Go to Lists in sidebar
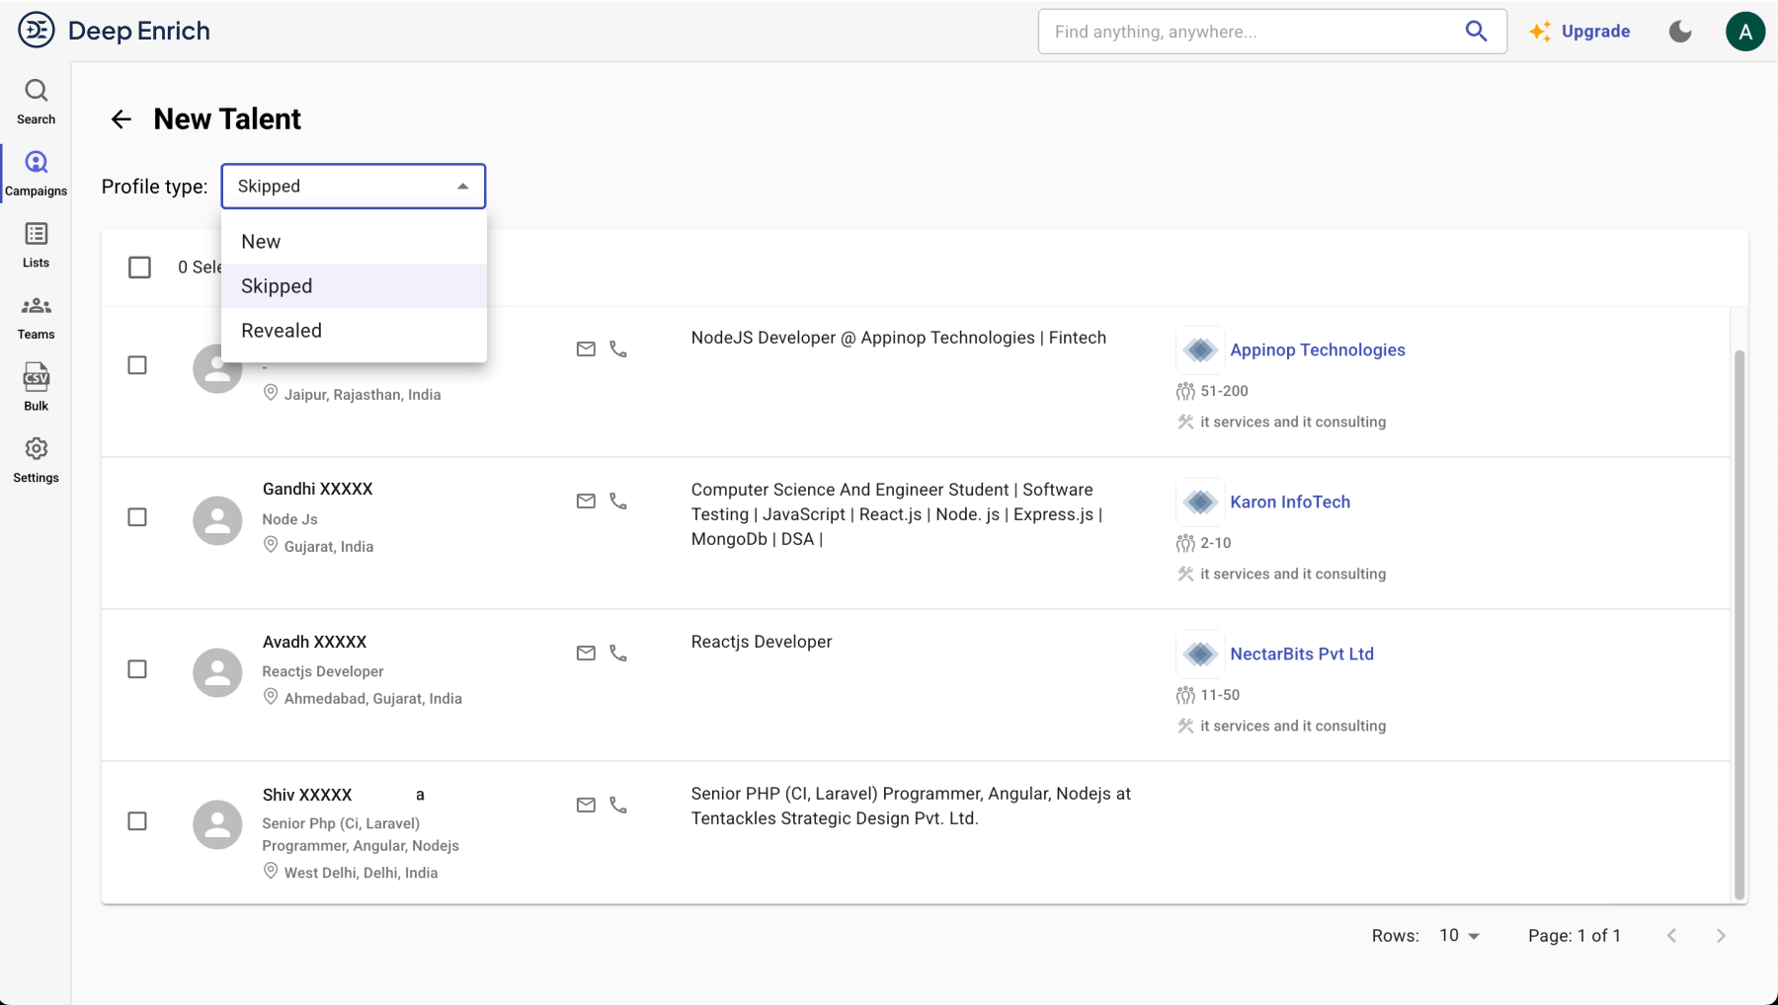1778x1005 pixels. pyautogui.click(x=36, y=245)
